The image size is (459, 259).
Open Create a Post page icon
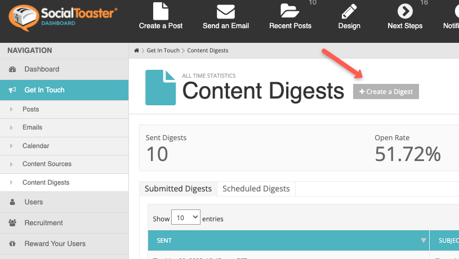[x=161, y=11]
